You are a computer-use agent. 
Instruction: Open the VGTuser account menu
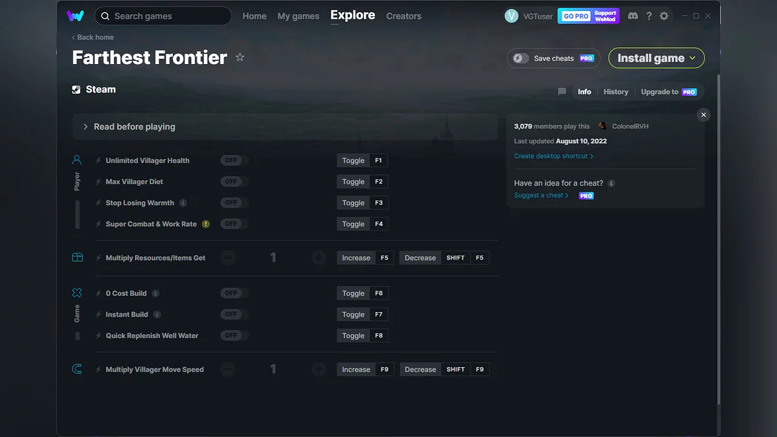(529, 16)
